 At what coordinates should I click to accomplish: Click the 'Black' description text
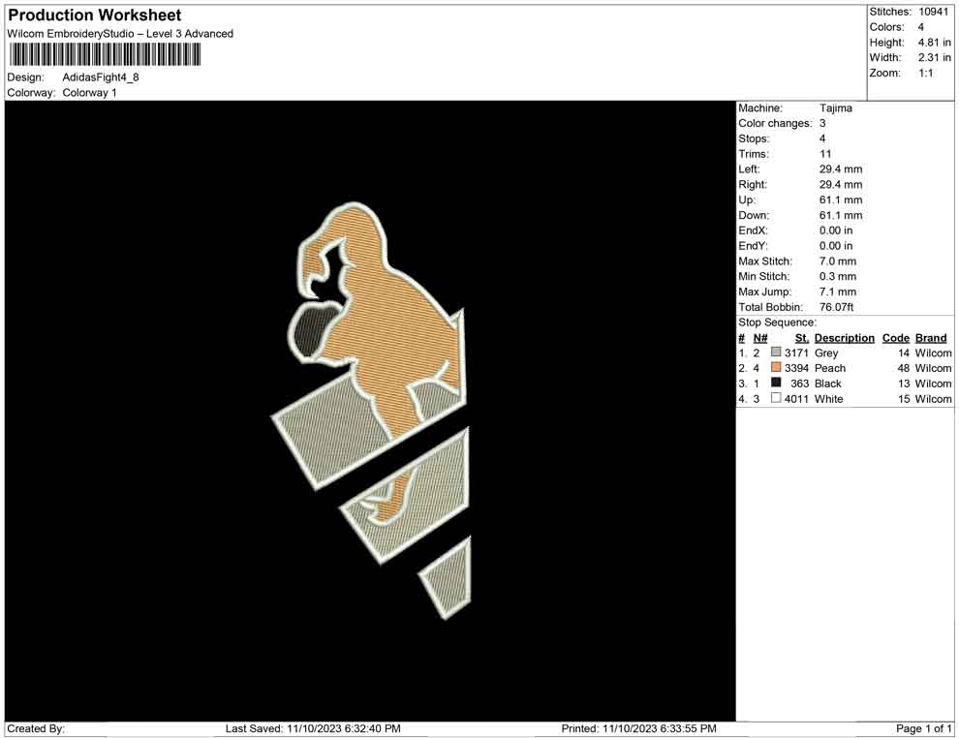click(x=827, y=384)
